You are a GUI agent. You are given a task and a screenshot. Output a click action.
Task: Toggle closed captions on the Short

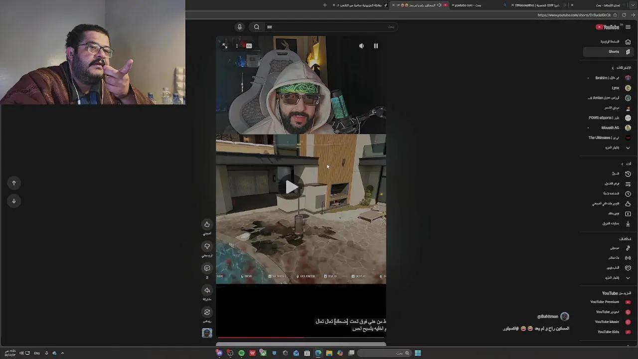(249, 46)
